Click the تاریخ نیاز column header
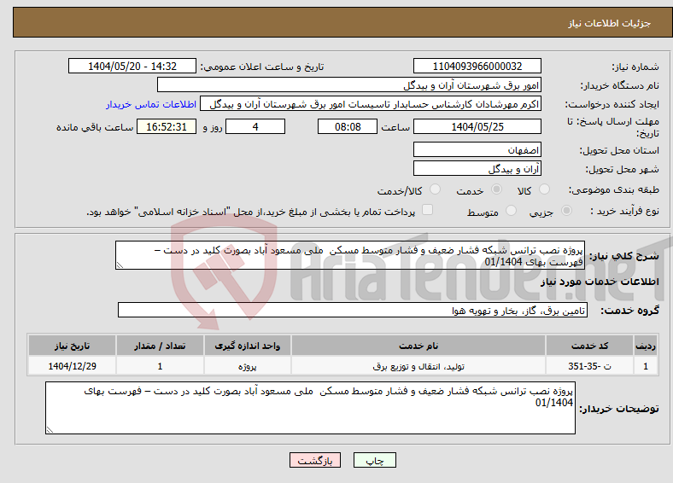The height and width of the screenshot is (483, 673). tap(72, 346)
